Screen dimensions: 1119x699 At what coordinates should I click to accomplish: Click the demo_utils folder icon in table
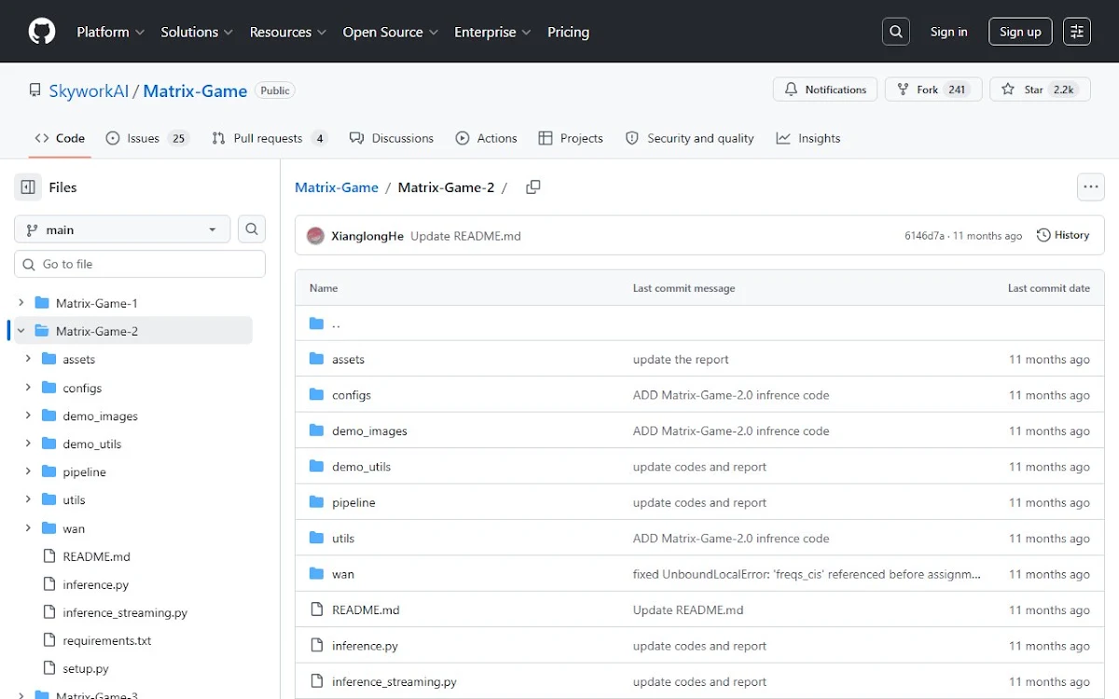click(316, 467)
